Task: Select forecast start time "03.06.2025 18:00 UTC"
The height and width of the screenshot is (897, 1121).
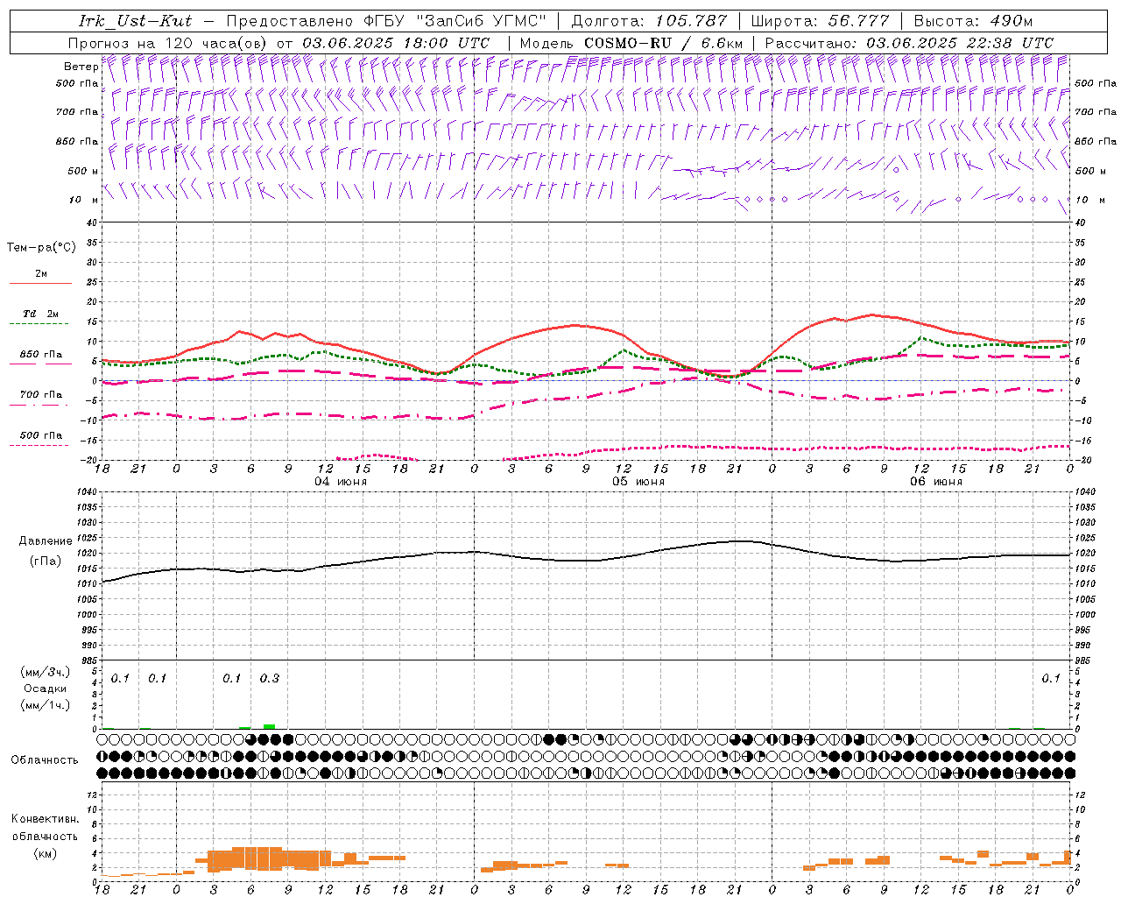Action: (396, 43)
